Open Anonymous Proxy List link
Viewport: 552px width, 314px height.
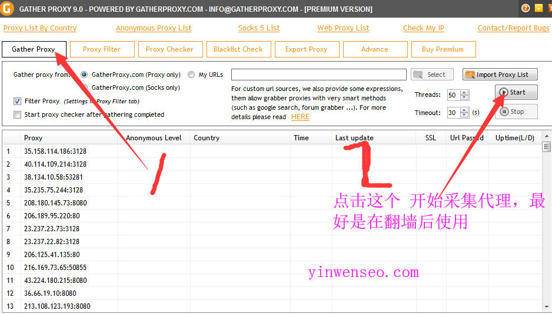(154, 28)
